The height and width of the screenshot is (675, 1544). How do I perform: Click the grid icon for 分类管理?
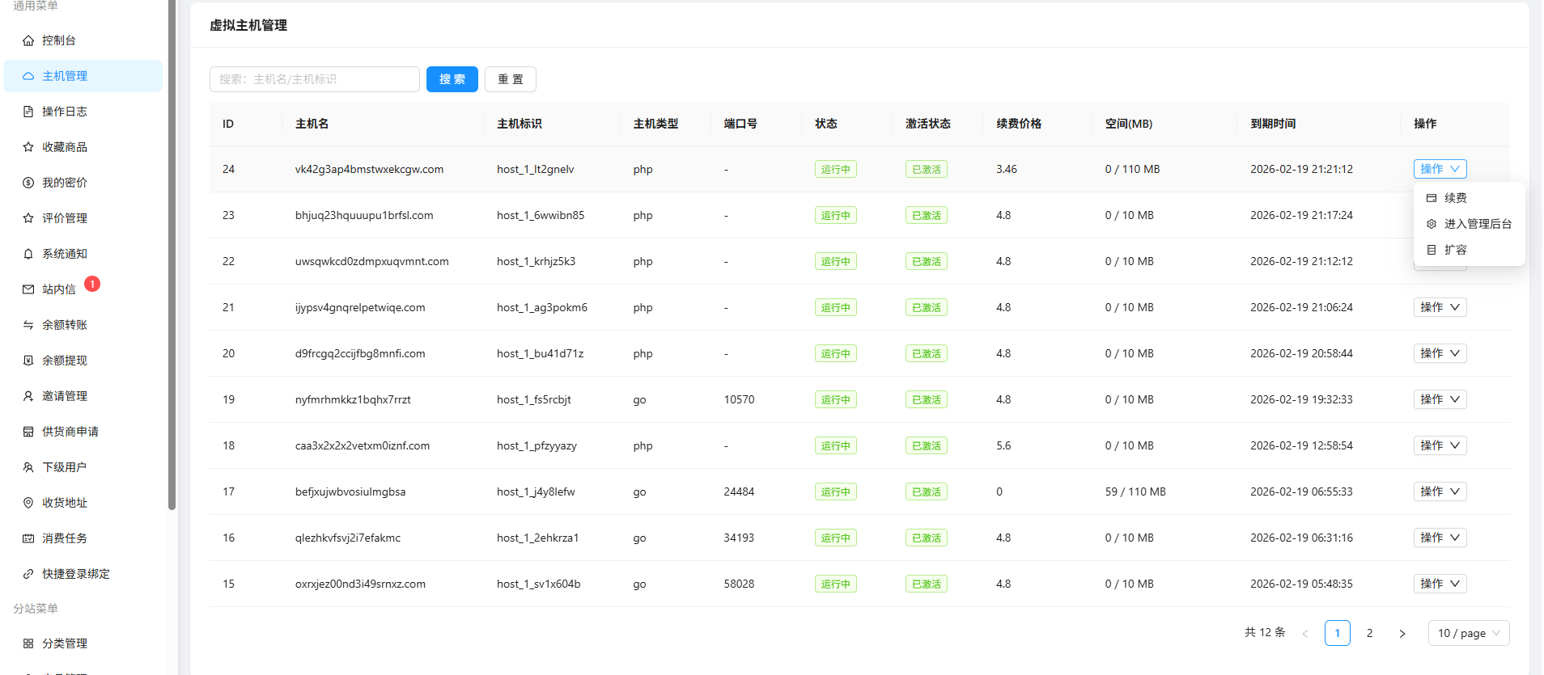pos(28,643)
